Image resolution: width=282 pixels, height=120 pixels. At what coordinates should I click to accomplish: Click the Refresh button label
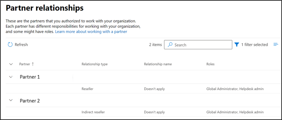(x=21, y=44)
